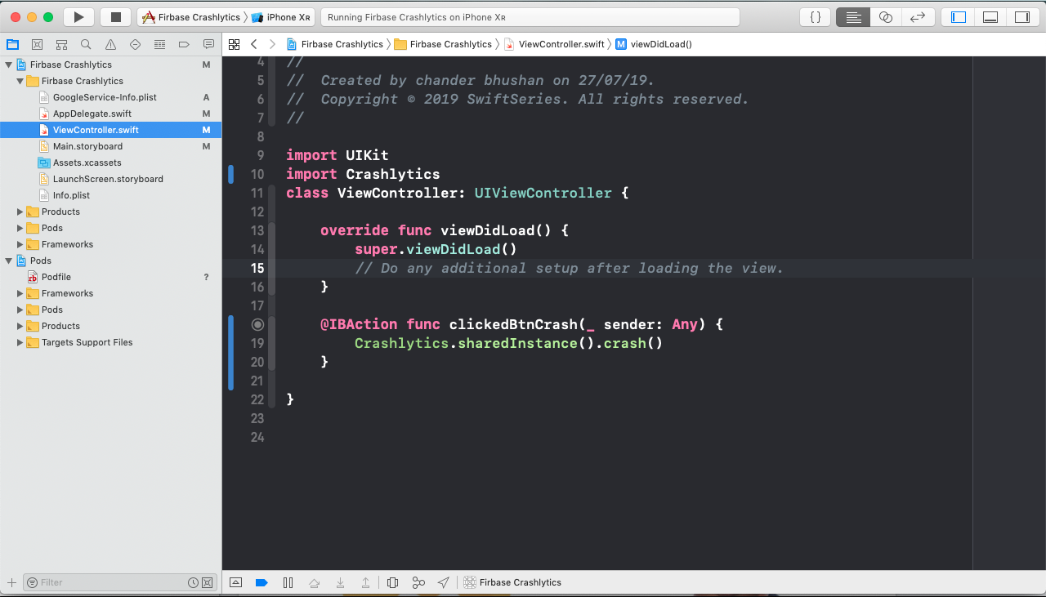This screenshot has width=1046, height=597.
Task: Expand the Frameworks folder under Pods project
Action: click(x=20, y=293)
